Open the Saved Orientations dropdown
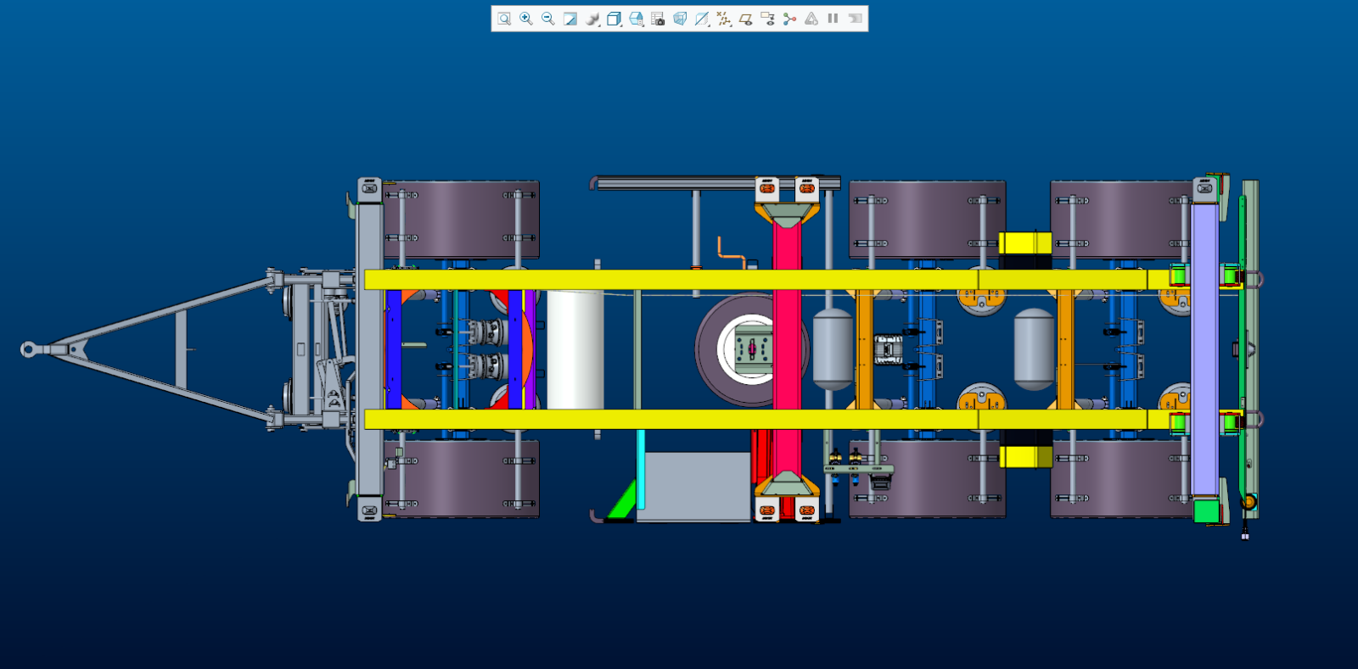1358x669 pixels. pyautogui.click(x=637, y=19)
